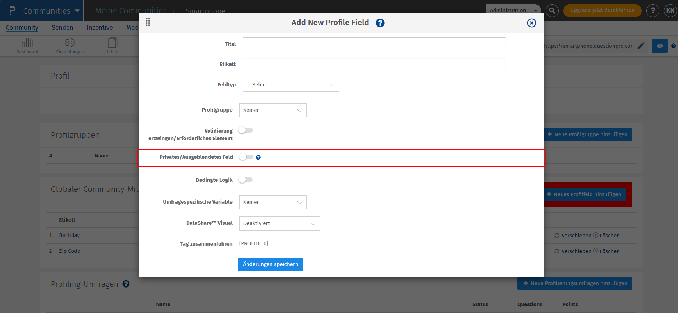Screen dimensions: 678x313
Task: Click help icon next to Privates/Ausgeblendetes Feld
Action: pyautogui.click(x=258, y=157)
